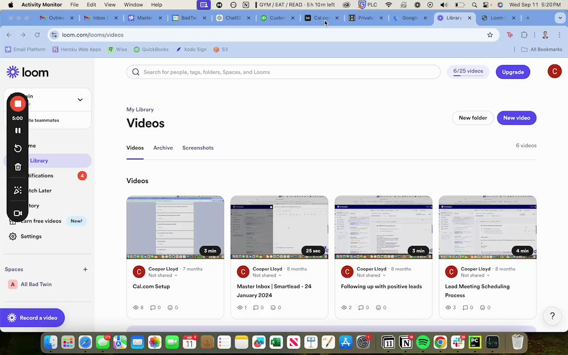Screen dimensions: 568x355
Task: Expand Not shared dropdown on Cal.com Setup
Action: [163, 275]
